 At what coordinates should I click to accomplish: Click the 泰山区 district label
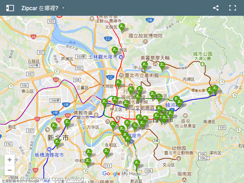point(28,91)
